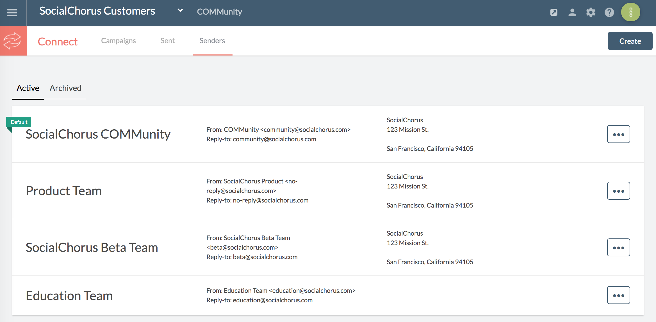Click the Connect title link
Image resolution: width=656 pixels, height=322 pixels.
[x=58, y=42]
